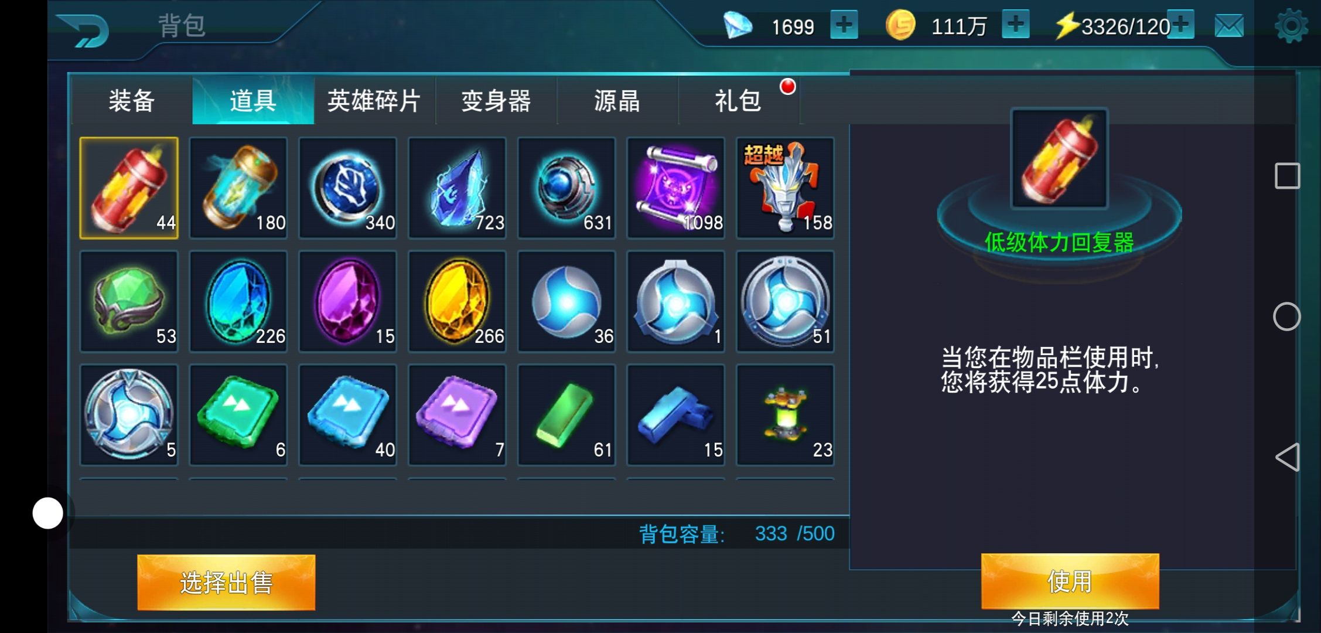Add diamonds with the plus button

pyautogui.click(x=844, y=25)
